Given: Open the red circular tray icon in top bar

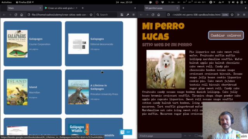Looking at the screenshot, I should pos(157,2).
